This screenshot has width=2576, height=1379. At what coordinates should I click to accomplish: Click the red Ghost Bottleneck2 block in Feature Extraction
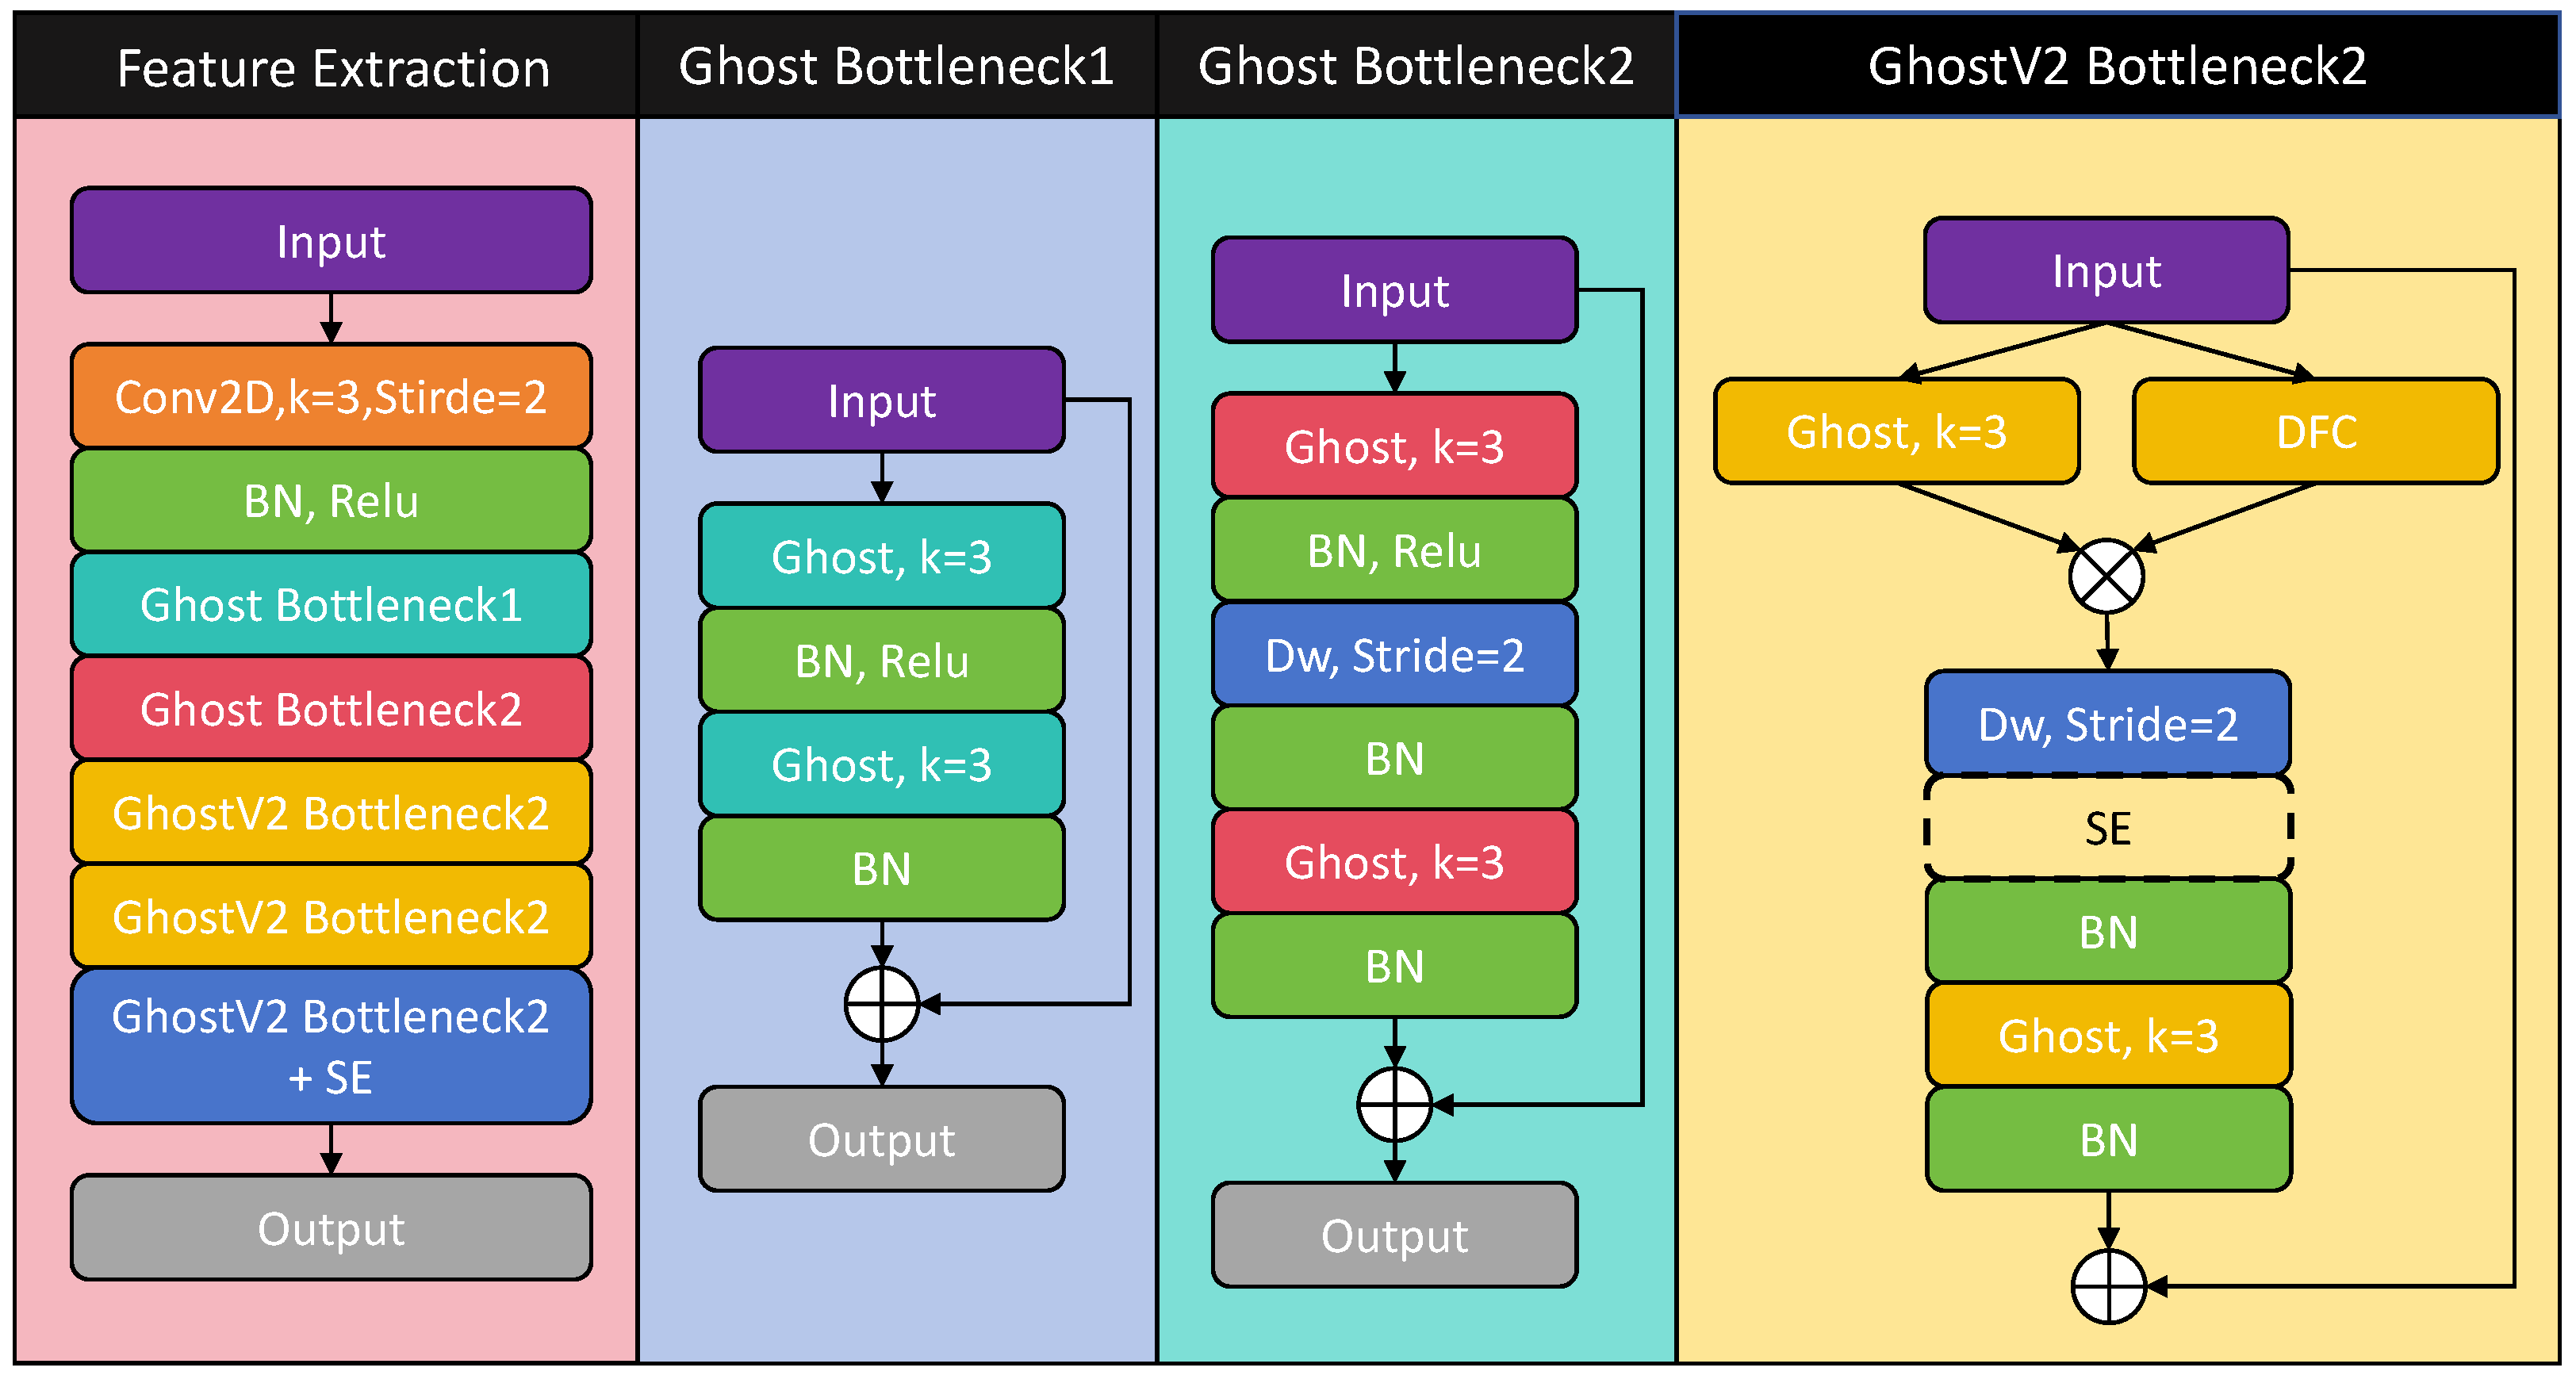point(331,709)
